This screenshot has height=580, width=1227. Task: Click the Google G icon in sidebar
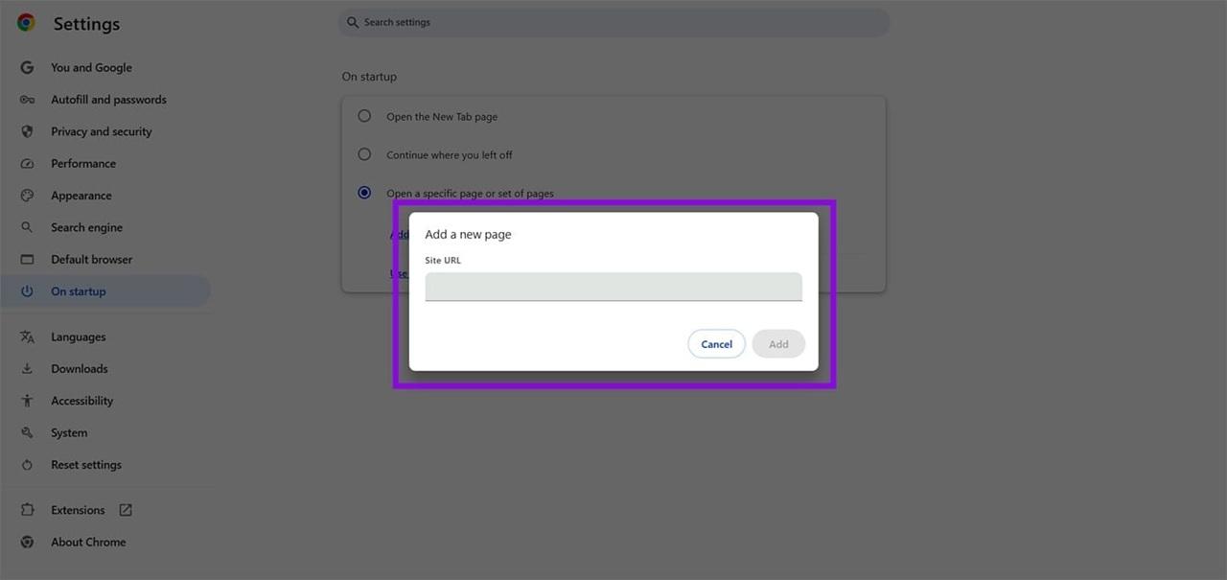[27, 67]
